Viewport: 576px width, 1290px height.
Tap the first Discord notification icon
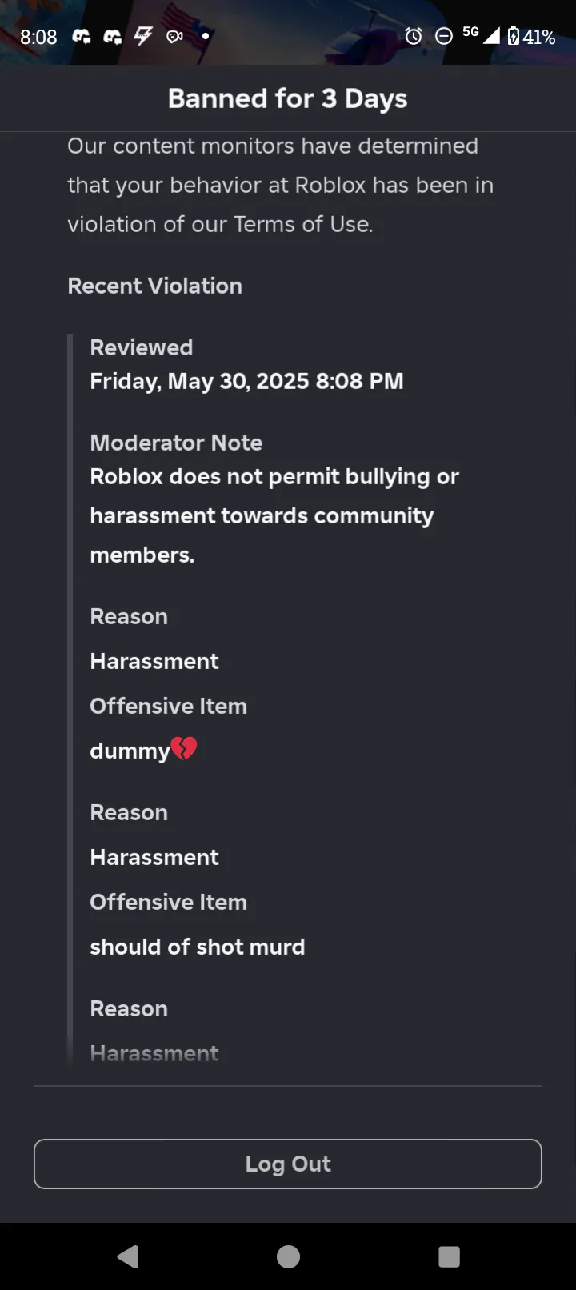[x=82, y=36]
